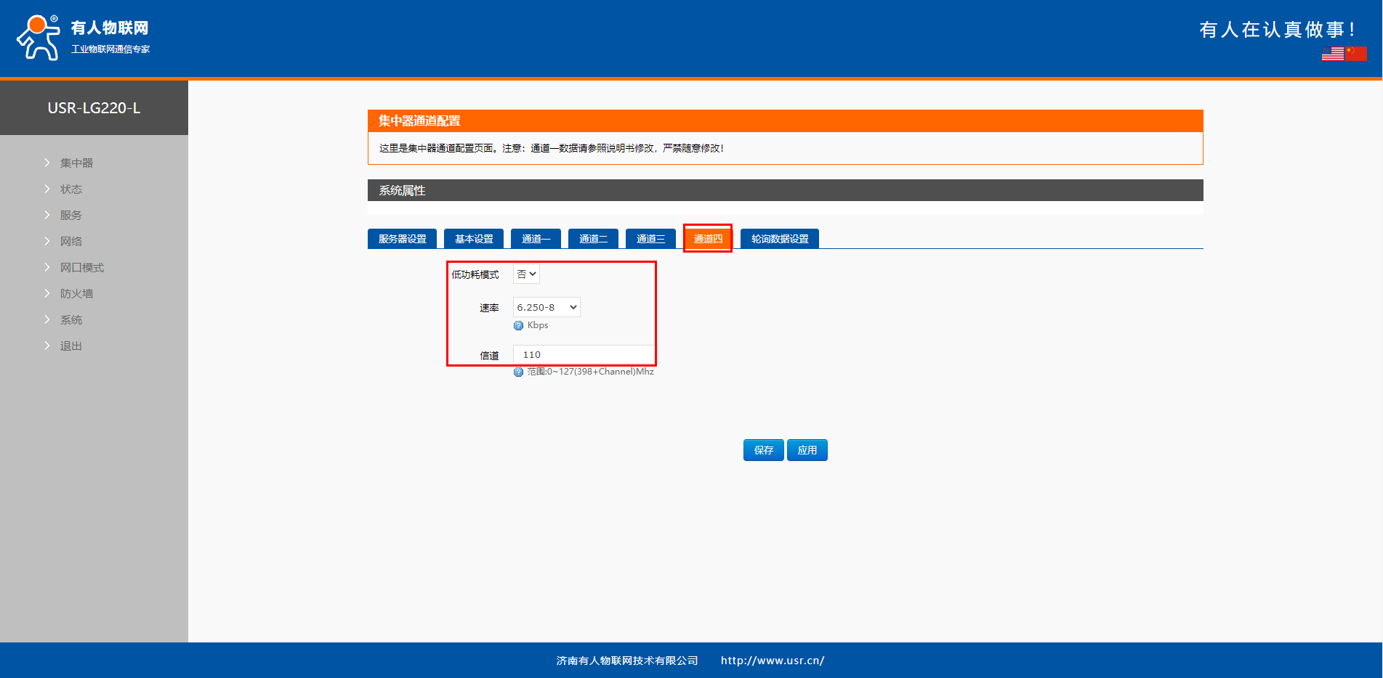Click the US flag language icon
Image resolution: width=1383 pixels, height=678 pixels.
[x=1332, y=54]
